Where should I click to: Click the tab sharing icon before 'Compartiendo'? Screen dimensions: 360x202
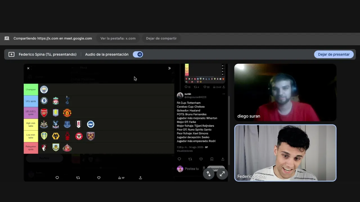click(x=7, y=38)
